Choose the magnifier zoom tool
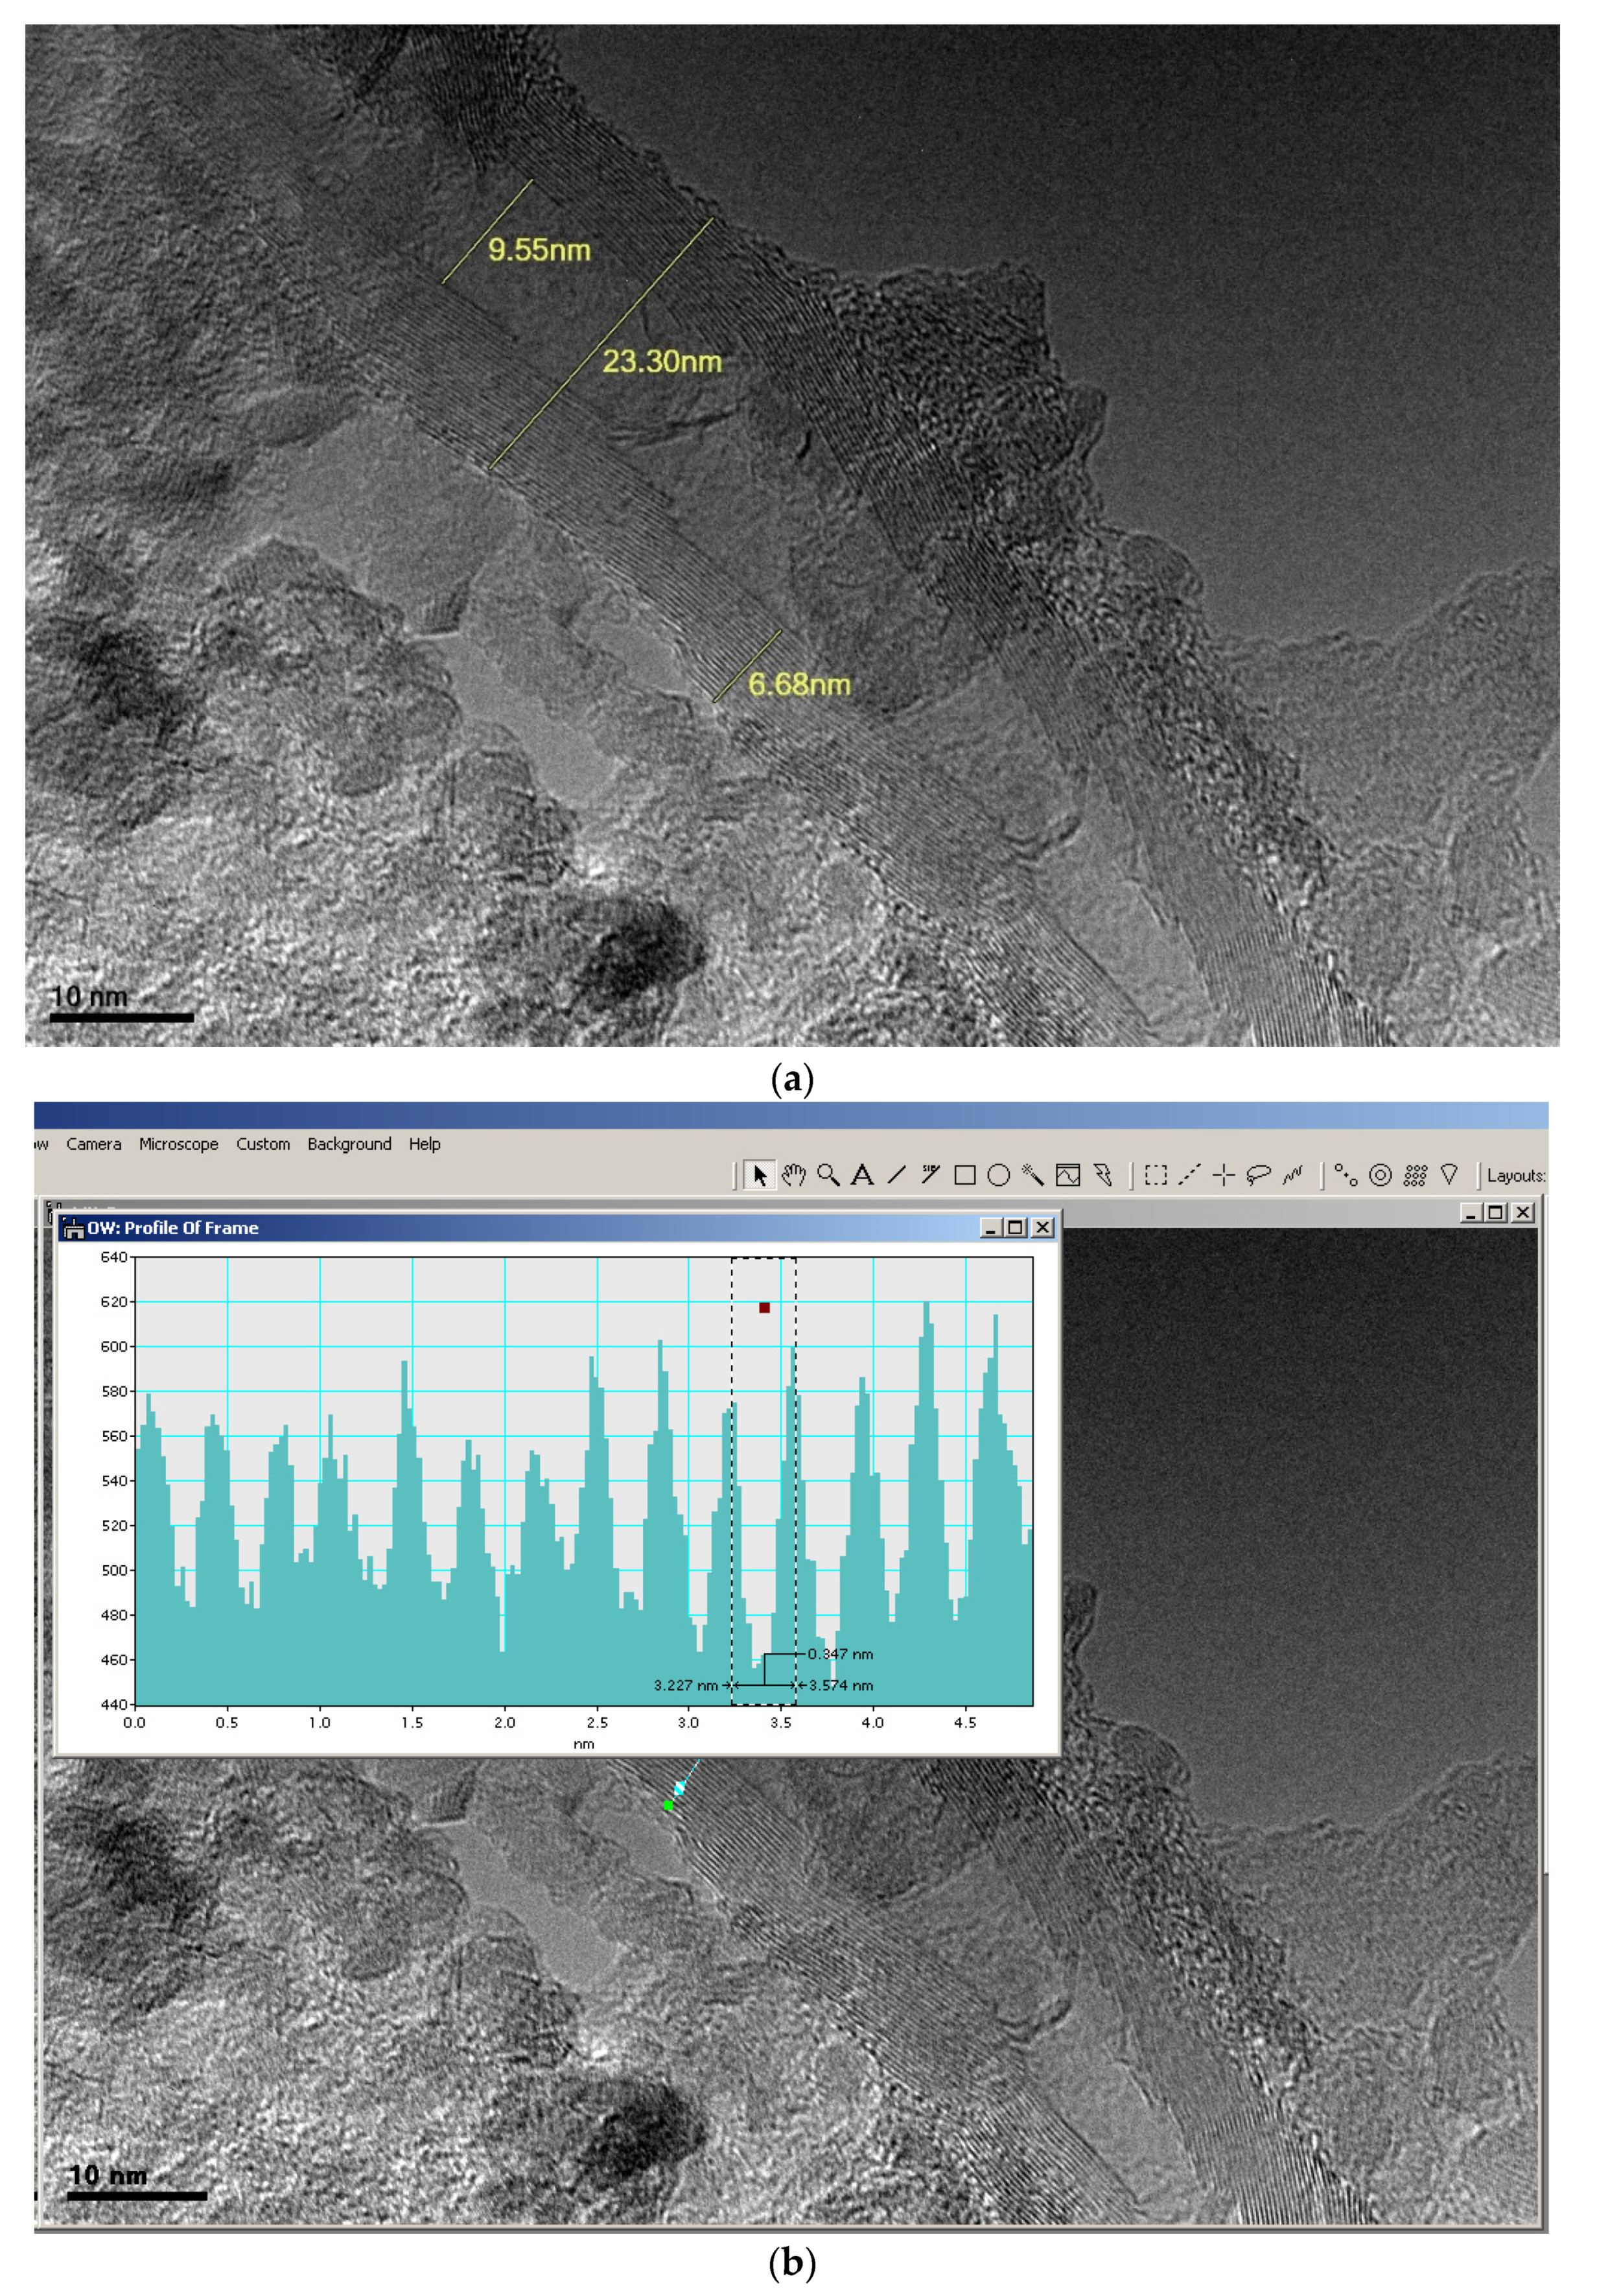The width and height of the screenshot is (1597, 2296). click(828, 1175)
